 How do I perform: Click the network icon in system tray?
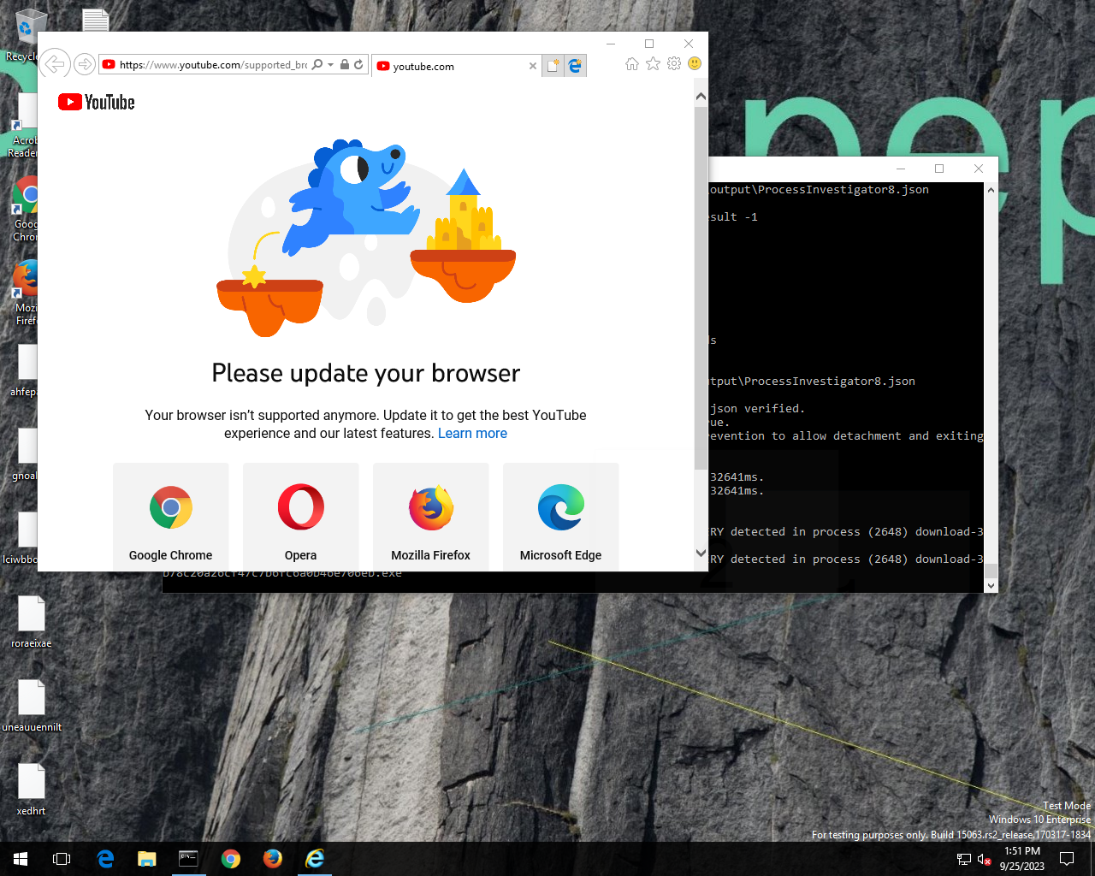[x=964, y=860]
